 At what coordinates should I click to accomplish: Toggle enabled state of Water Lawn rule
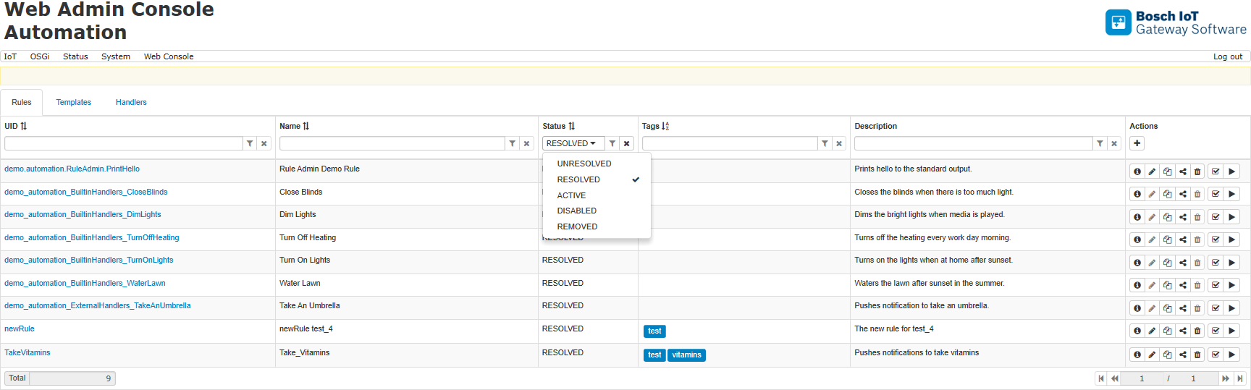[x=1216, y=285]
